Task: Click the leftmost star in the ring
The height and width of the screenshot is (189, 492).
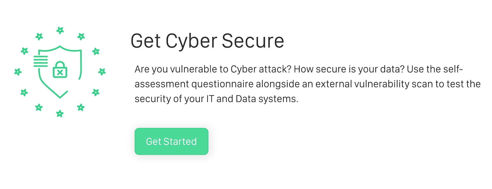Action: tap(18, 72)
